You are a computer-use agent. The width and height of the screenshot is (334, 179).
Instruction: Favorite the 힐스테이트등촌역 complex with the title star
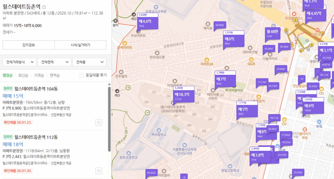44,7
